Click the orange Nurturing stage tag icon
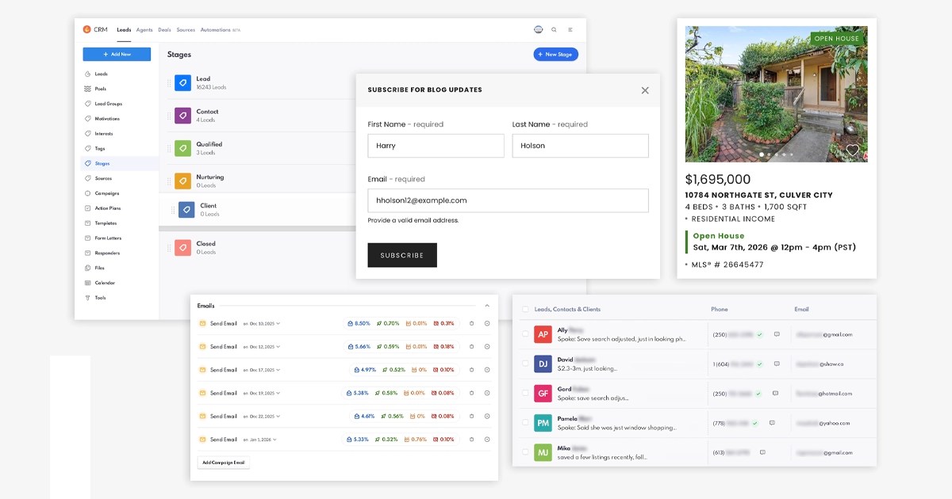The width and height of the screenshot is (952, 499). pos(182,181)
